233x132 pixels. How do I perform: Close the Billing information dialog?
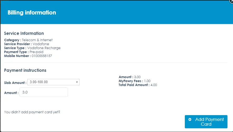click(231, 1)
